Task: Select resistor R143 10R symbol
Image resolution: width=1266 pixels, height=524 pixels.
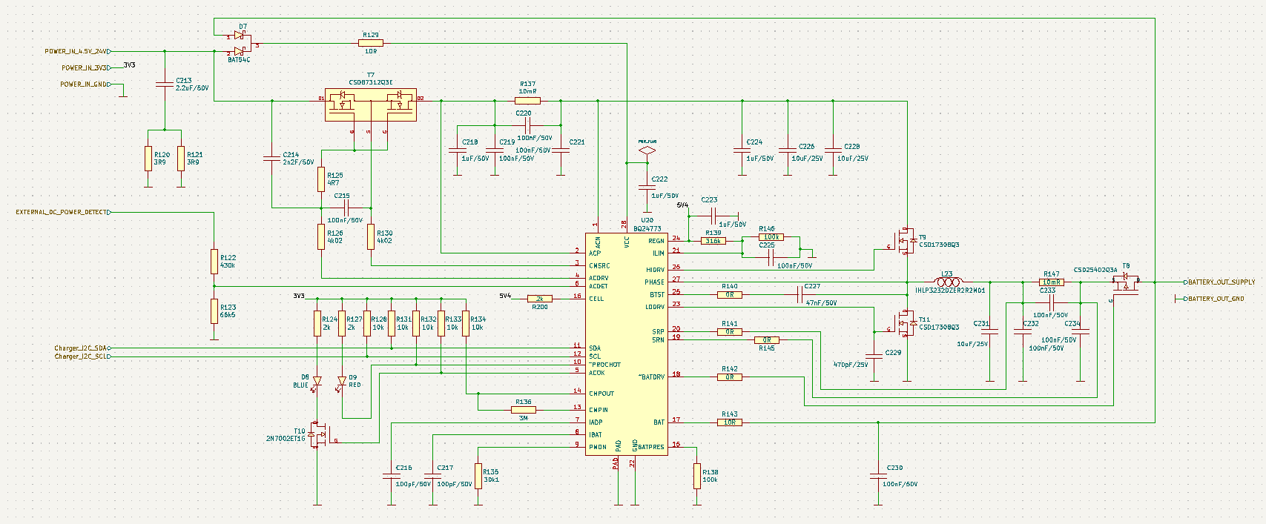Action: coord(730,422)
